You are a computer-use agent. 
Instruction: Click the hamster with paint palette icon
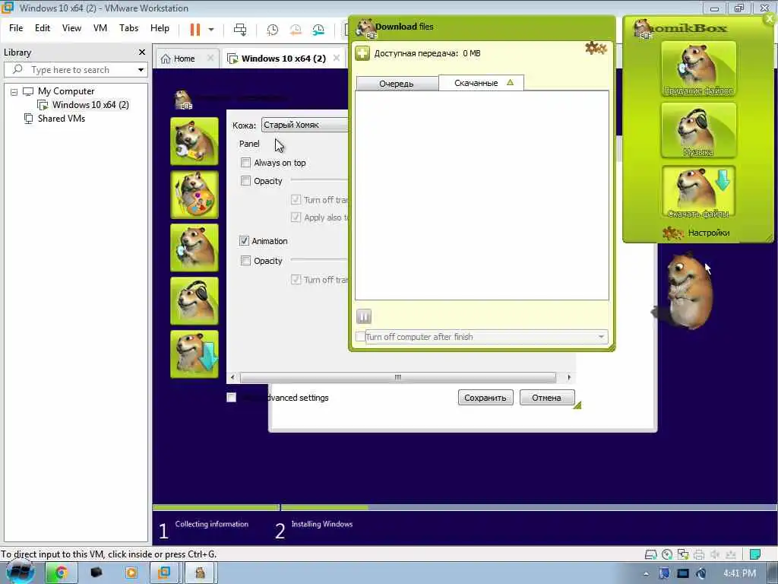click(194, 195)
